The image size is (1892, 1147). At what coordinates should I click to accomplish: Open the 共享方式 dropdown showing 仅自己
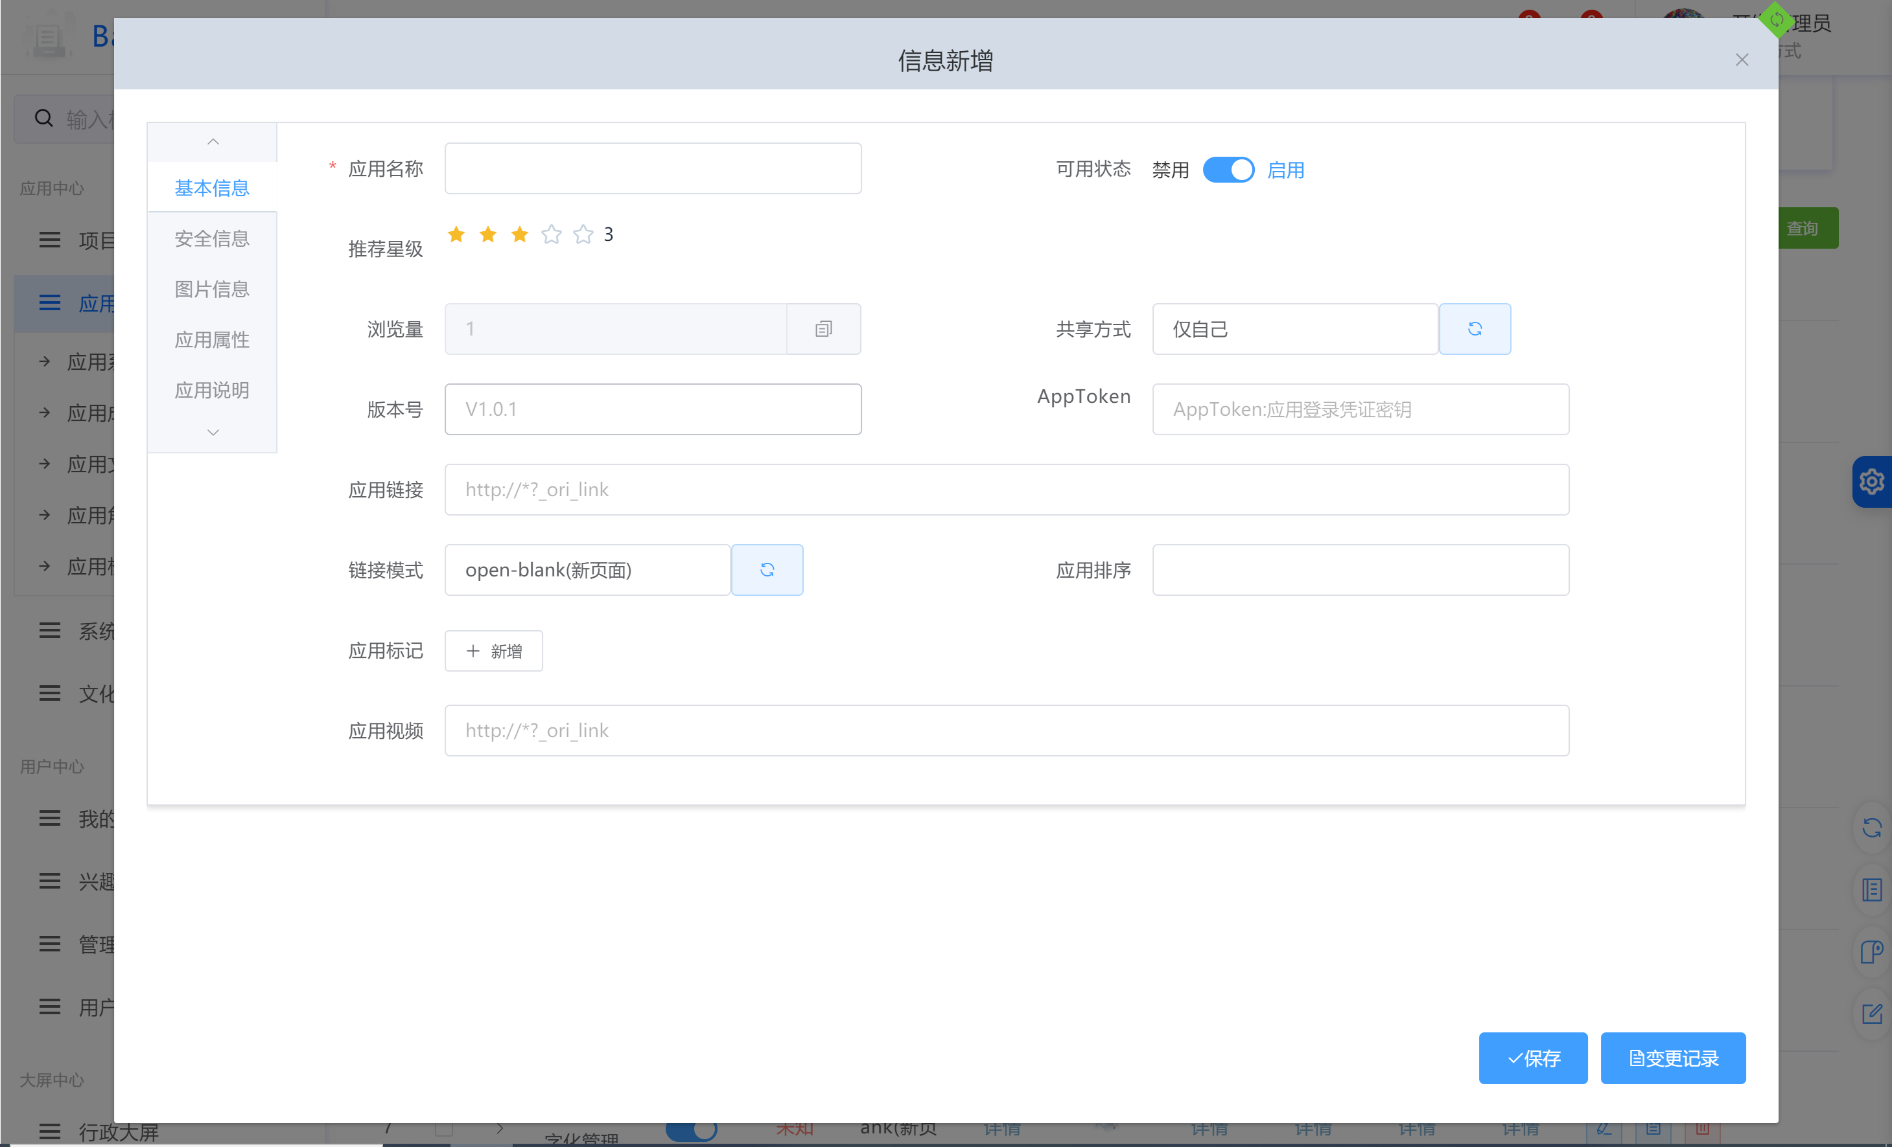point(1294,329)
